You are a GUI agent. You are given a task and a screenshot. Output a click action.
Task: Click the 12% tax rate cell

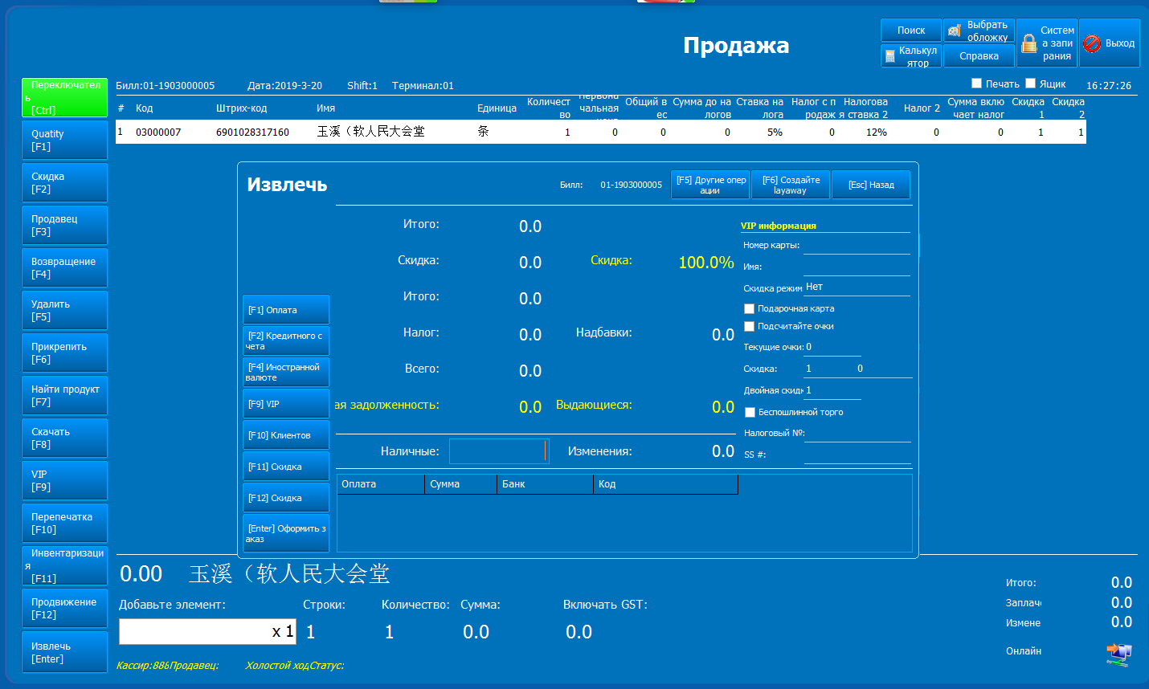[x=877, y=132]
